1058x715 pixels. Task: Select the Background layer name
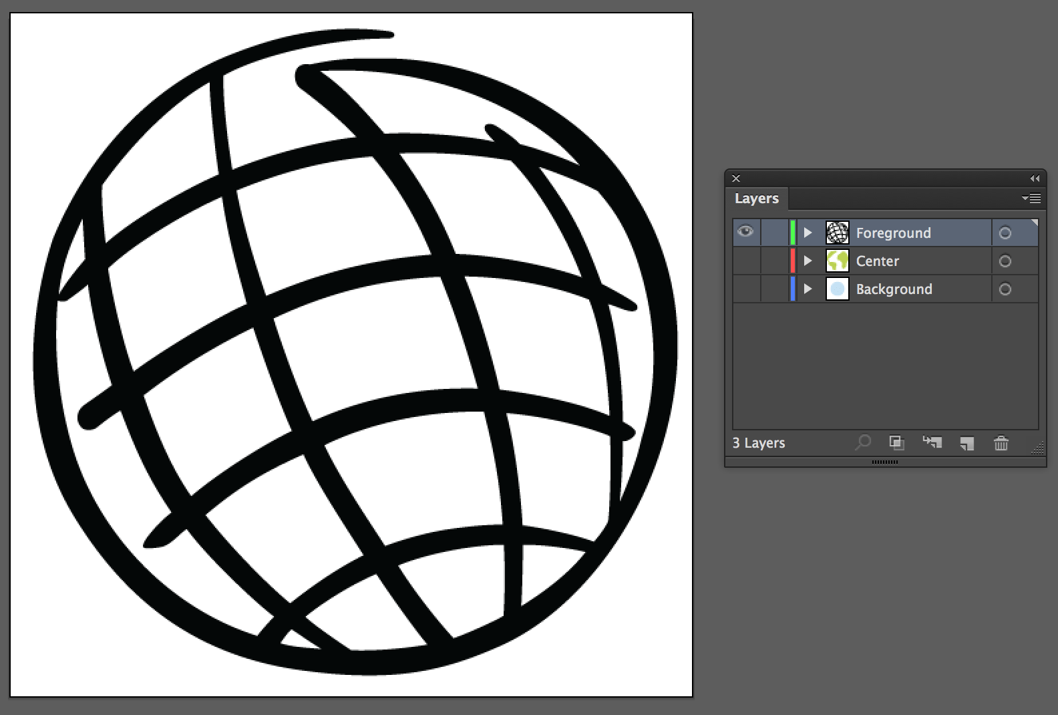tap(894, 289)
